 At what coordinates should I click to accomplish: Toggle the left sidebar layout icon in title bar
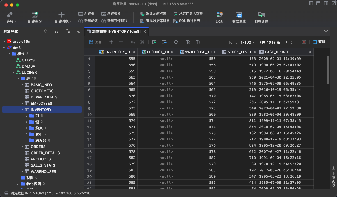[x=311, y=4]
